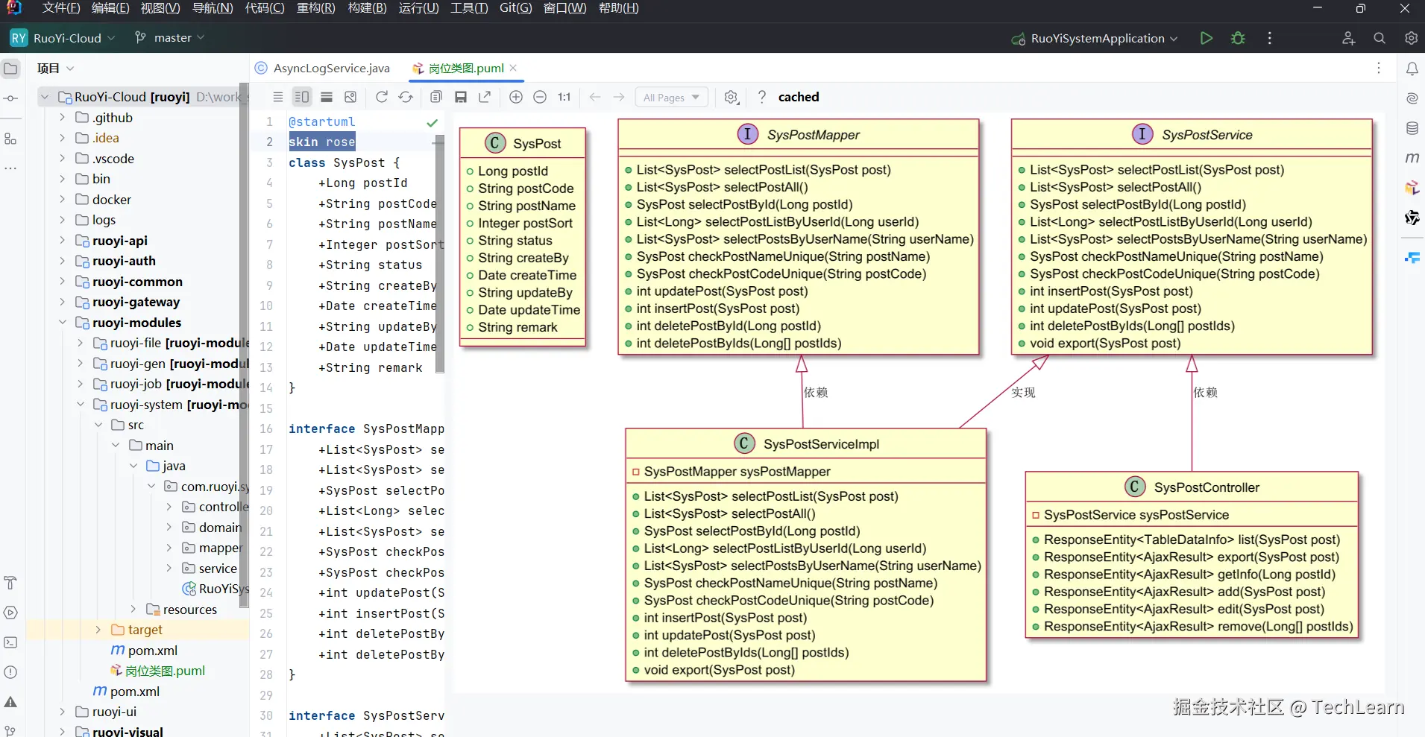Open the pom.xml file under ruoyi-system
This screenshot has height=737, width=1425.
[152, 651]
